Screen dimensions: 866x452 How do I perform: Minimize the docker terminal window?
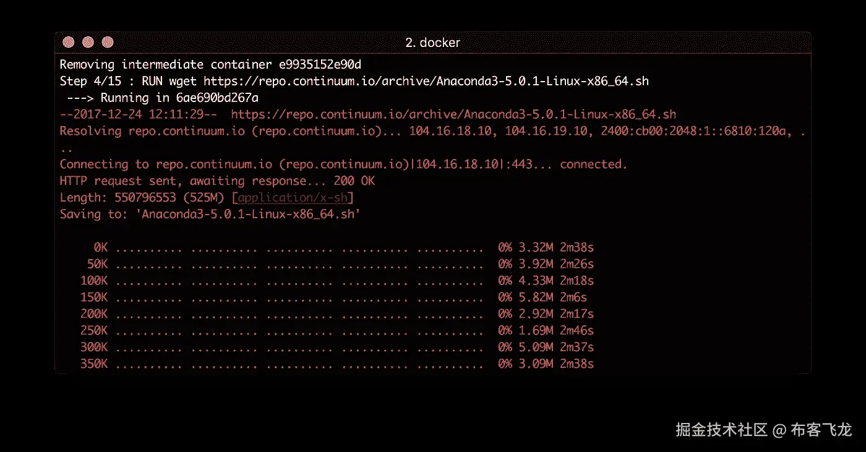point(88,43)
